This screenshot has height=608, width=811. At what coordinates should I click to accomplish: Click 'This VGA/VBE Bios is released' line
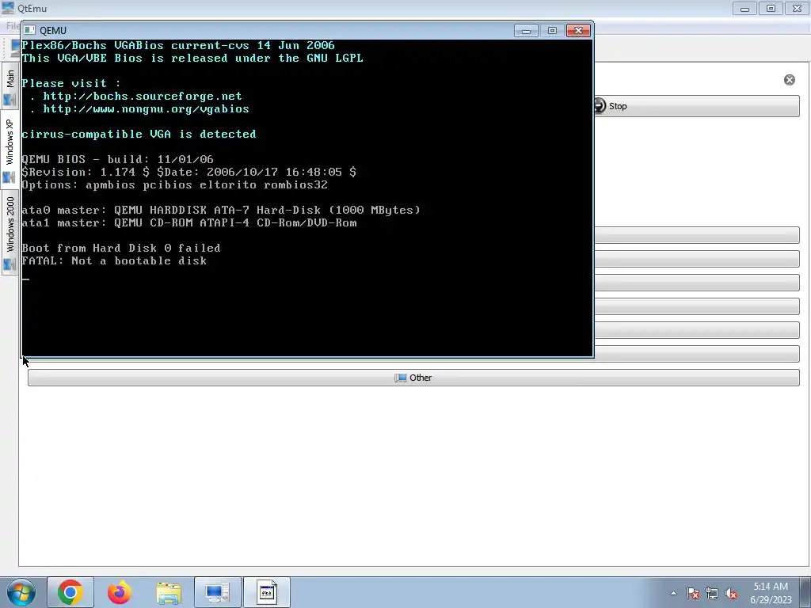pyautogui.click(x=192, y=58)
